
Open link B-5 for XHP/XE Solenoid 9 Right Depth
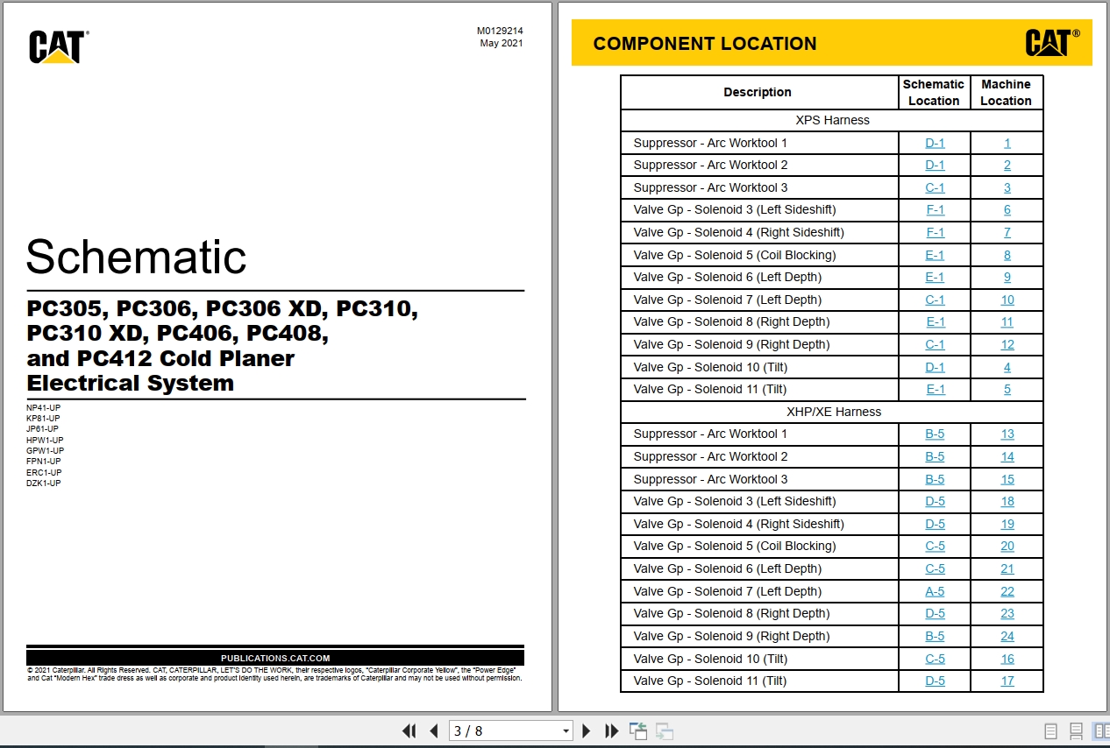tap(935, 636)
